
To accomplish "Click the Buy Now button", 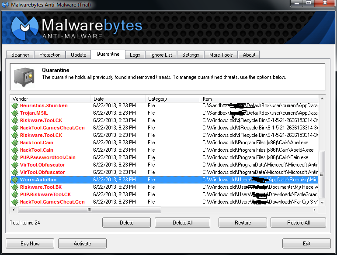I will click(30, 243).
